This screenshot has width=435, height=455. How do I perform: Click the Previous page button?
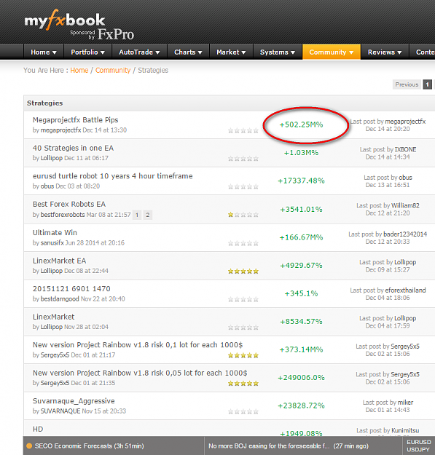(x=407, y=84)
